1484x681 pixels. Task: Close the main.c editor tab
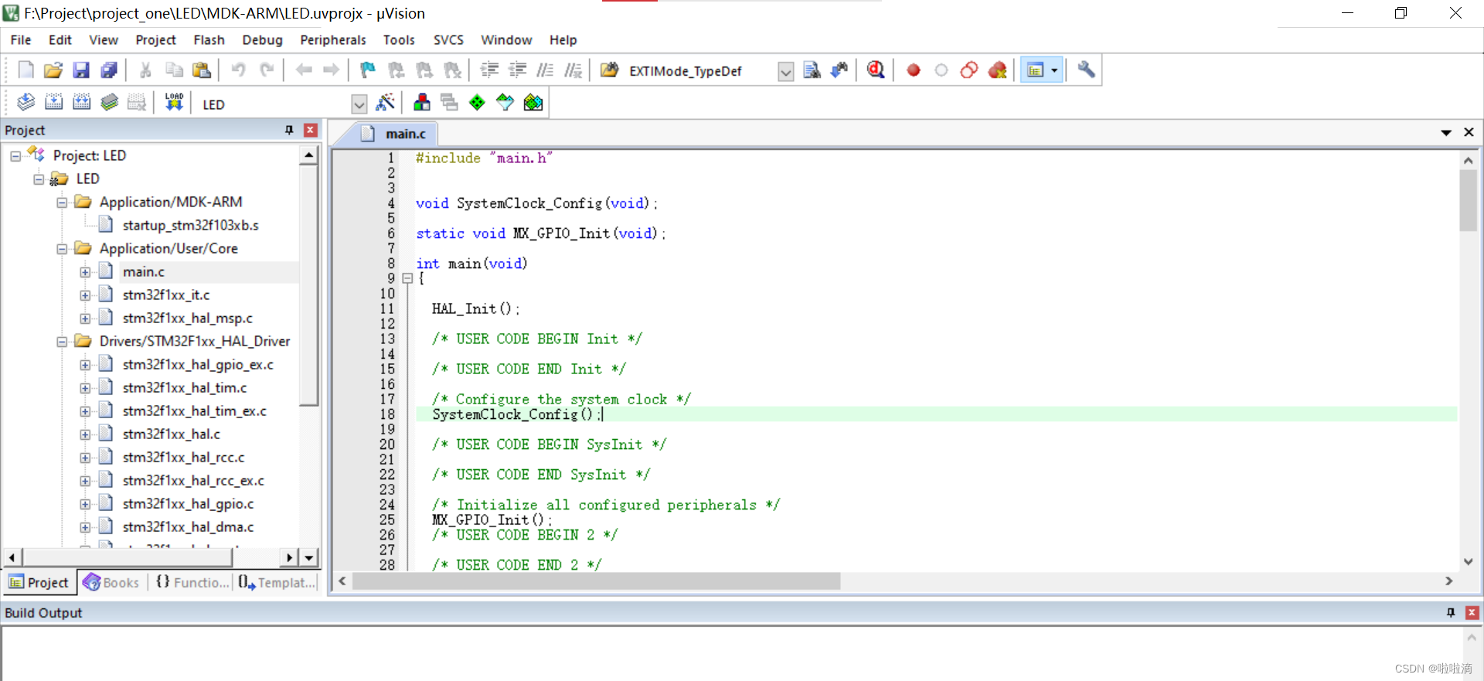pyautogui.click(x=1469, y=132)
